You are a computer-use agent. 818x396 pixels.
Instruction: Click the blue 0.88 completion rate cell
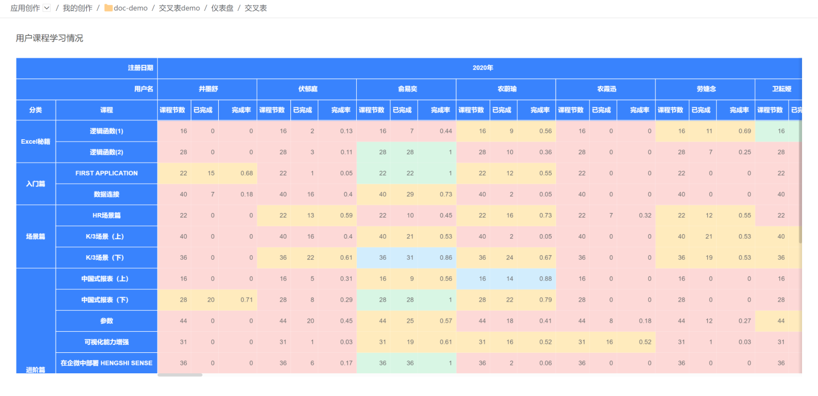[x=537, y=279]
